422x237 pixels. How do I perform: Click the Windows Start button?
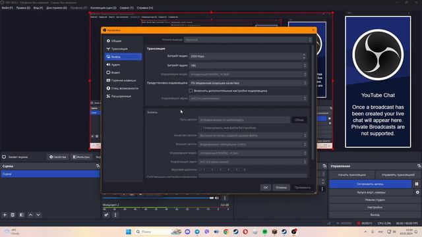pos(129,232)
